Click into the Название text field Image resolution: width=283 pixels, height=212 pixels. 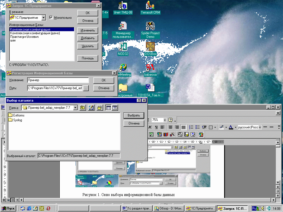[x=57, y=80]
